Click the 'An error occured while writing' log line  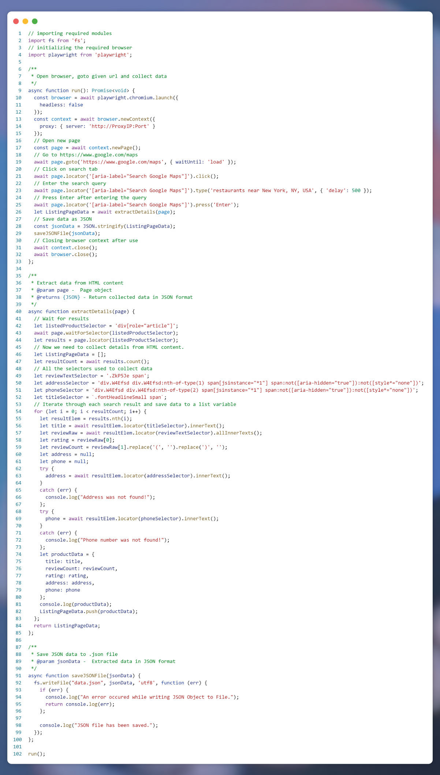coord(142,697)
